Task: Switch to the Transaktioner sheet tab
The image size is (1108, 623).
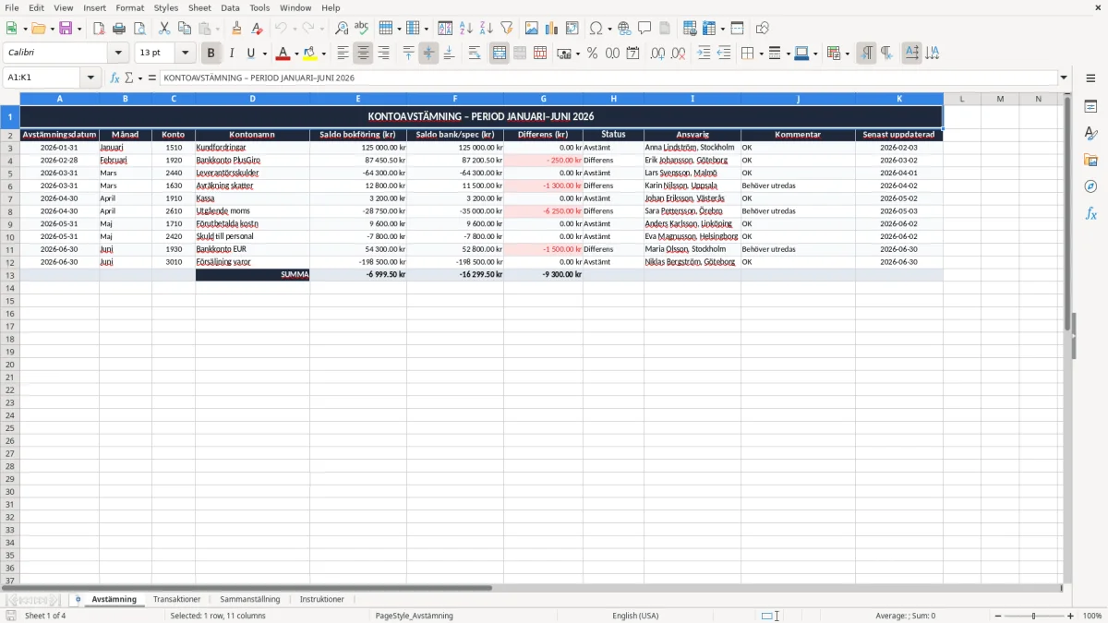Action: [x=176, y=599]
